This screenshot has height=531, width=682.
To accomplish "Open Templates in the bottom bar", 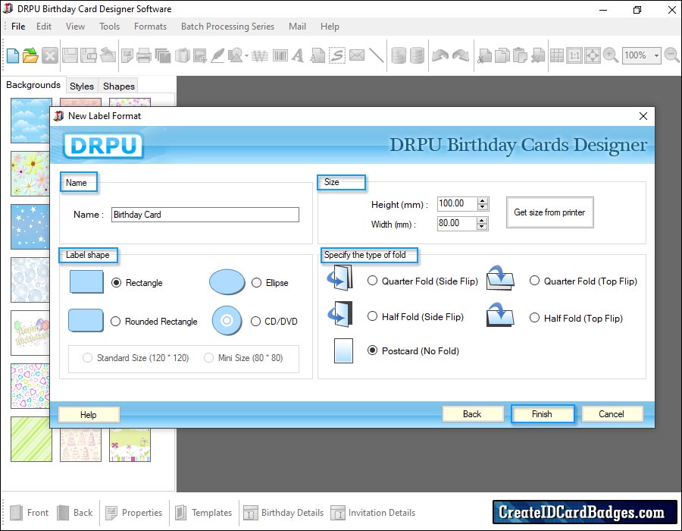I will pos(204,513).
